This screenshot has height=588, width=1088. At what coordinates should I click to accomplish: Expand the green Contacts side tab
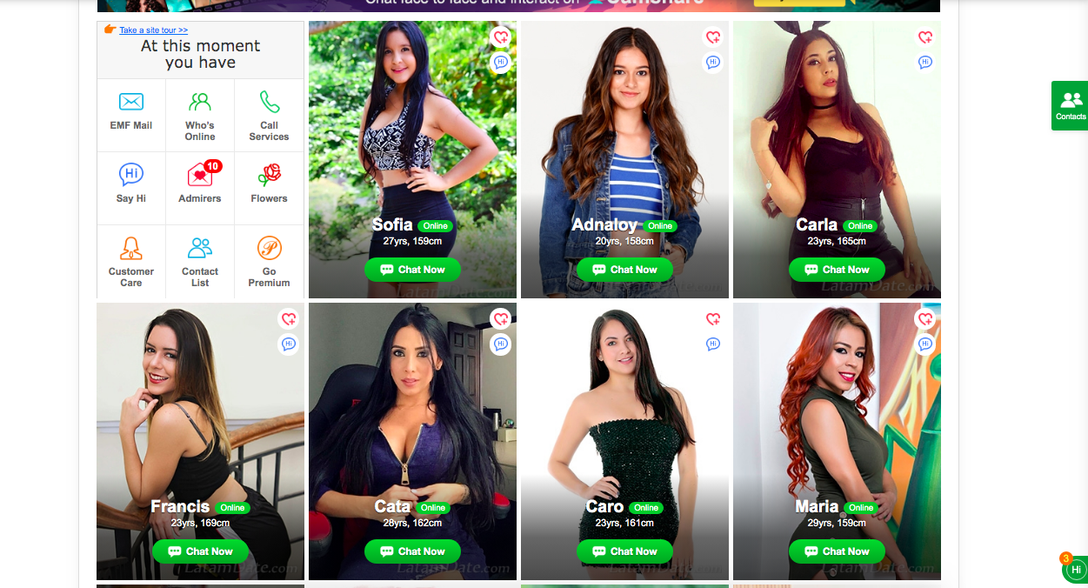point(1070,106)
